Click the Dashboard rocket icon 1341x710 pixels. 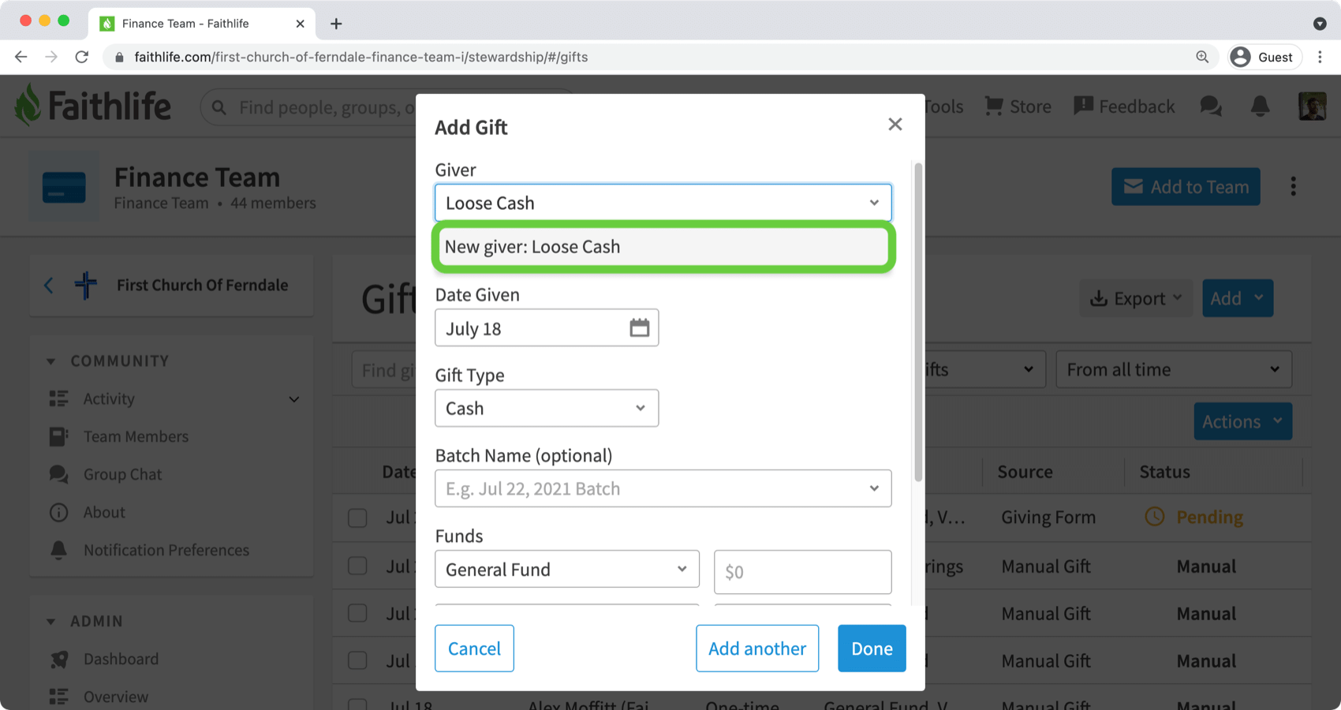click(58, 659)
